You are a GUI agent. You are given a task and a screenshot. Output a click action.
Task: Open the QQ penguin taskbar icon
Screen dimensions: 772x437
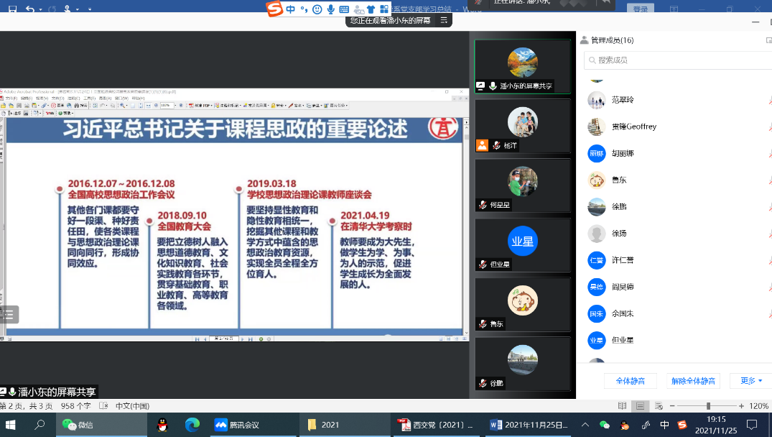(162, 425)
